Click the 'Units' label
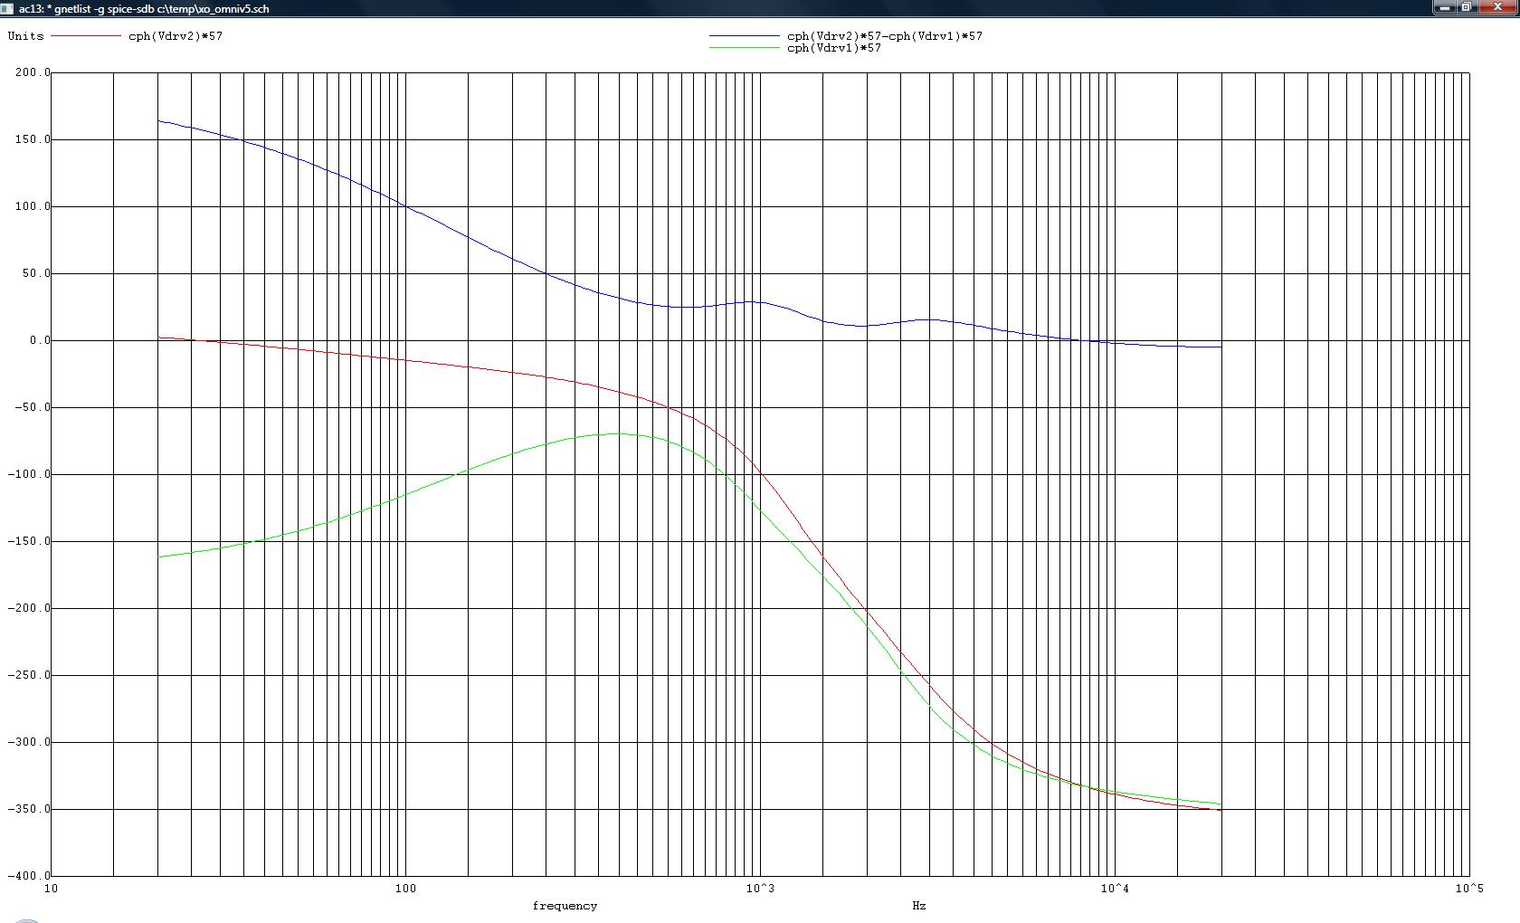Viewport: 1520px width, 923px height. pos(25,36)
